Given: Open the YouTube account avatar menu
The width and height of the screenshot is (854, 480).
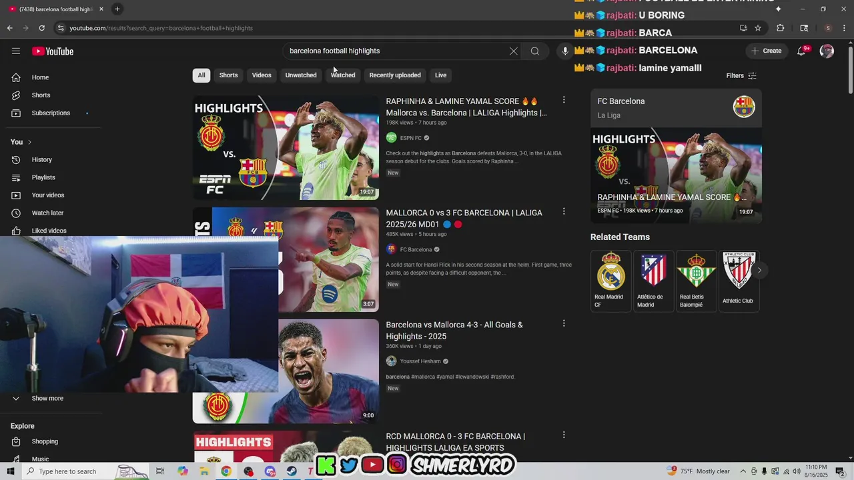Looking at the screenshot, I should tap(827, 51).
